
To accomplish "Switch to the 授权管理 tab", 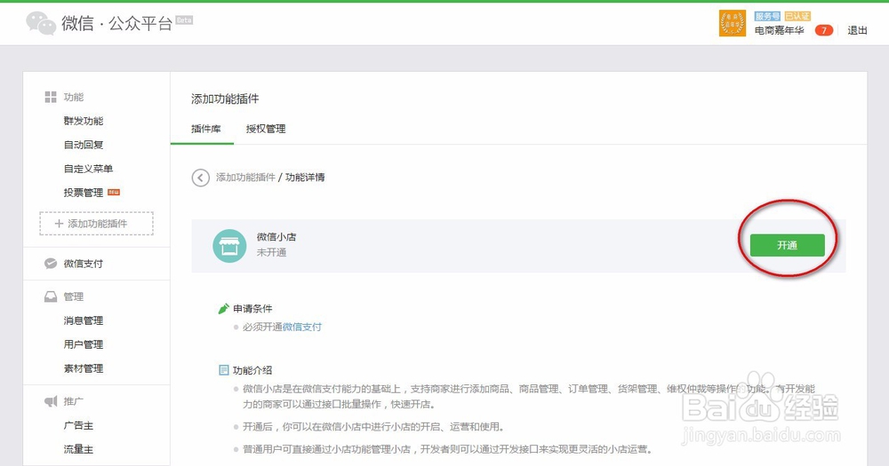I will click(x=265, y=129).
